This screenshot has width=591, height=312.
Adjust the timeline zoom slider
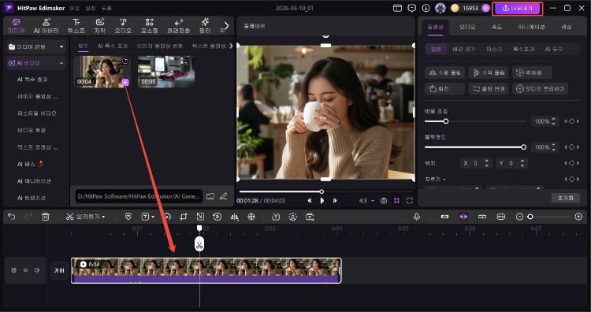[x=548, y=217]
